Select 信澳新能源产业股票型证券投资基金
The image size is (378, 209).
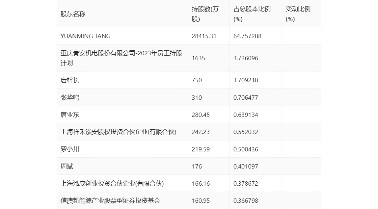tap(110, 200)
